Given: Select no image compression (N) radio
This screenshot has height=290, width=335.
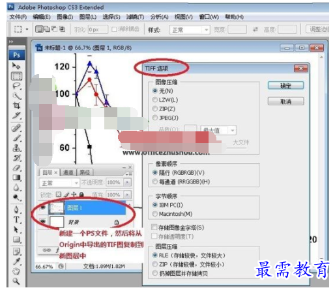Looking at the screenshot, I should [x=154, y=91].
